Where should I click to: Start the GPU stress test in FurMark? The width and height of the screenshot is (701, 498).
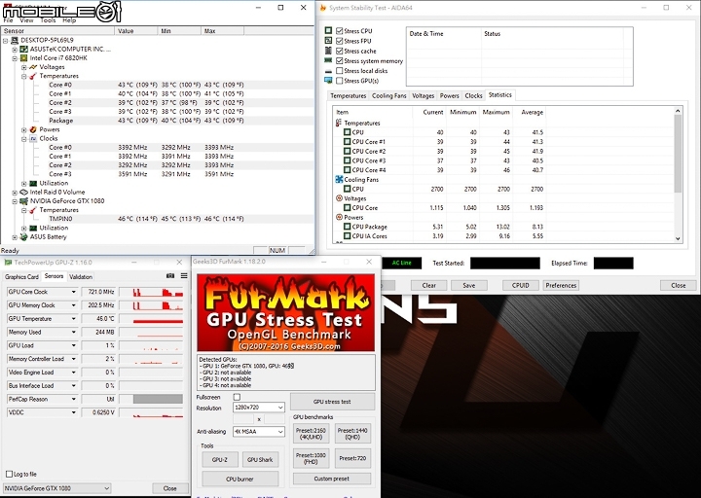(332, 402)
